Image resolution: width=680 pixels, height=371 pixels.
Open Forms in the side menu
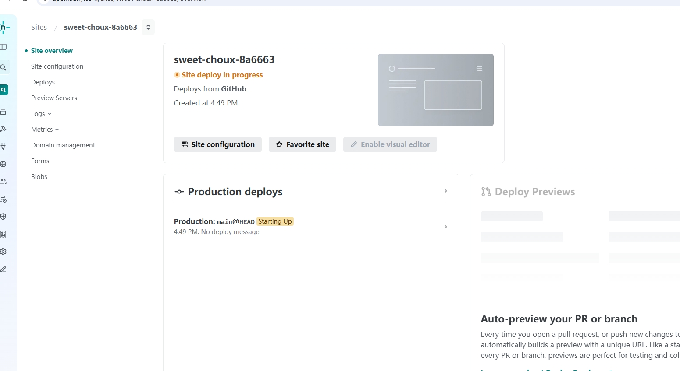(x=40, y=161)
